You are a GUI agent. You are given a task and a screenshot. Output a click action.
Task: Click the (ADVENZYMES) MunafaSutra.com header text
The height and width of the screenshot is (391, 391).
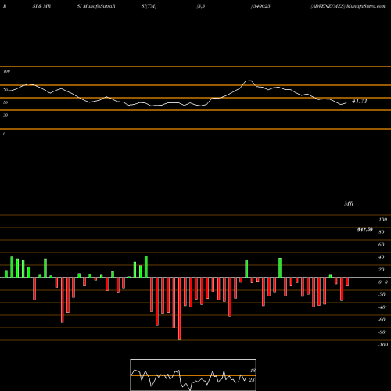tap(348, 6)
